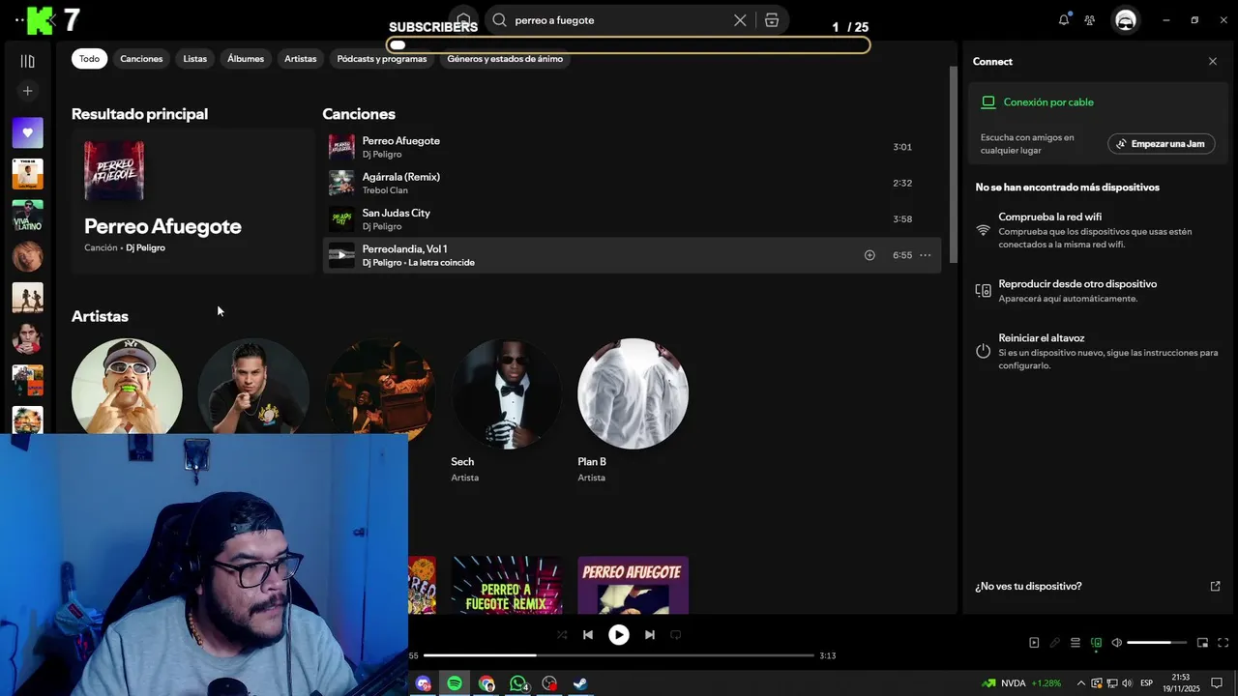Open the Windows notification center icon
This screenshot has height=696, width=1238.
click(1217, 683)
